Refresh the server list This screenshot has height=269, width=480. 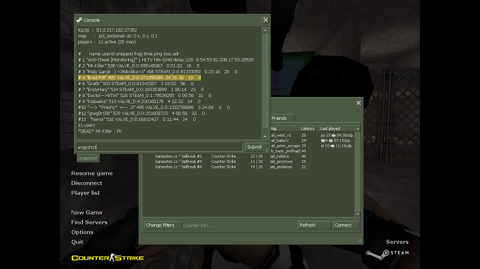[x=314, y=225]
